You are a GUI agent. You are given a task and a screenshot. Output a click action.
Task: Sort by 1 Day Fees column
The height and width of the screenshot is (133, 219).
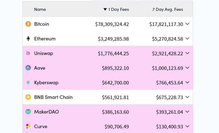(x=116, y=9)
